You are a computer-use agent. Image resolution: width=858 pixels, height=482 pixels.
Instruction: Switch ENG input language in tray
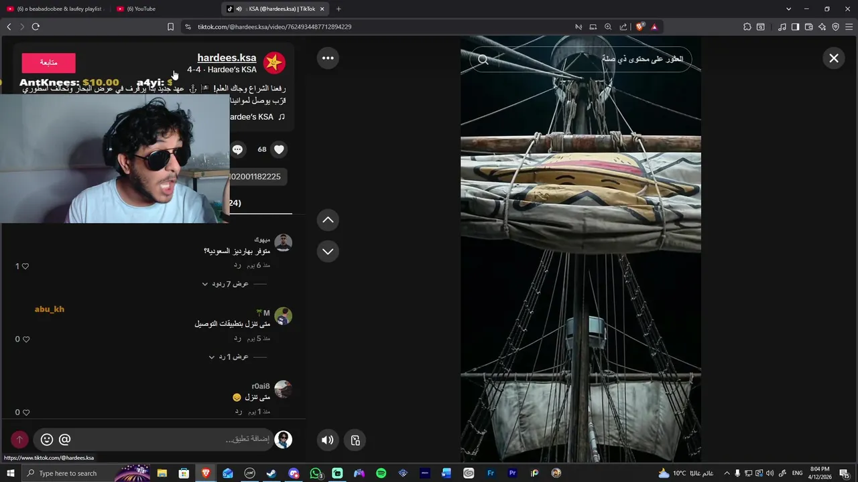[797, 473]
